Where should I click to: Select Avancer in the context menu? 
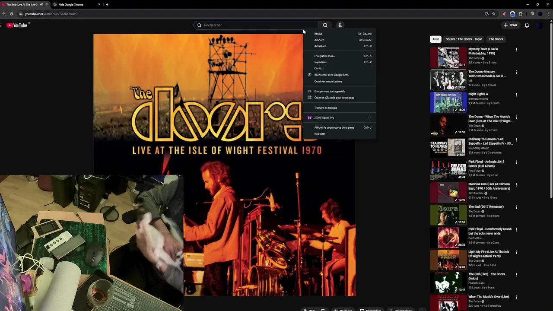[x=340, y=40]
